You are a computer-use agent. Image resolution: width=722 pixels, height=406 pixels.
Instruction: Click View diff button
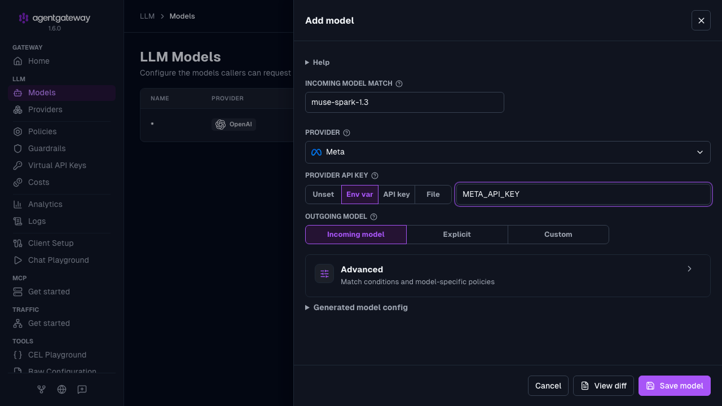coord(604,386)
